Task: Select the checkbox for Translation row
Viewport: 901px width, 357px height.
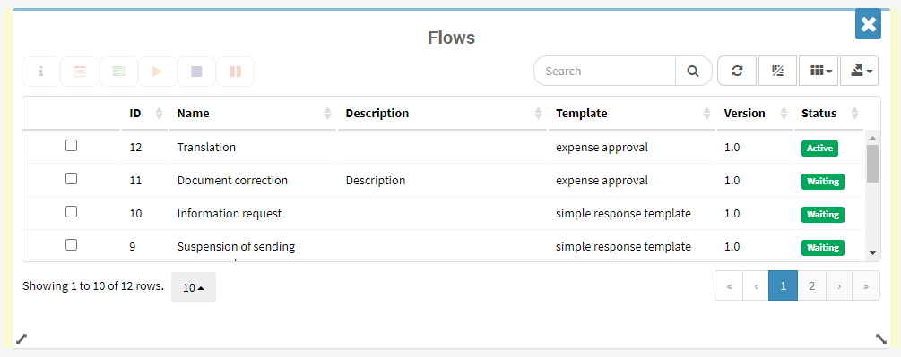Action: (71, 146)
